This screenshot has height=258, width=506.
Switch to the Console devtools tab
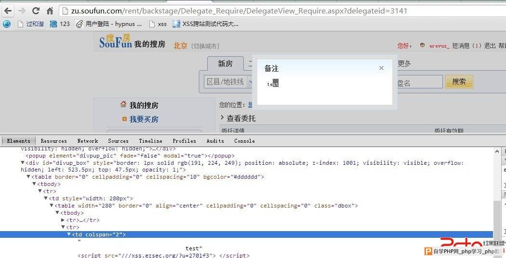pyautogui.click(x=244, y=141)
